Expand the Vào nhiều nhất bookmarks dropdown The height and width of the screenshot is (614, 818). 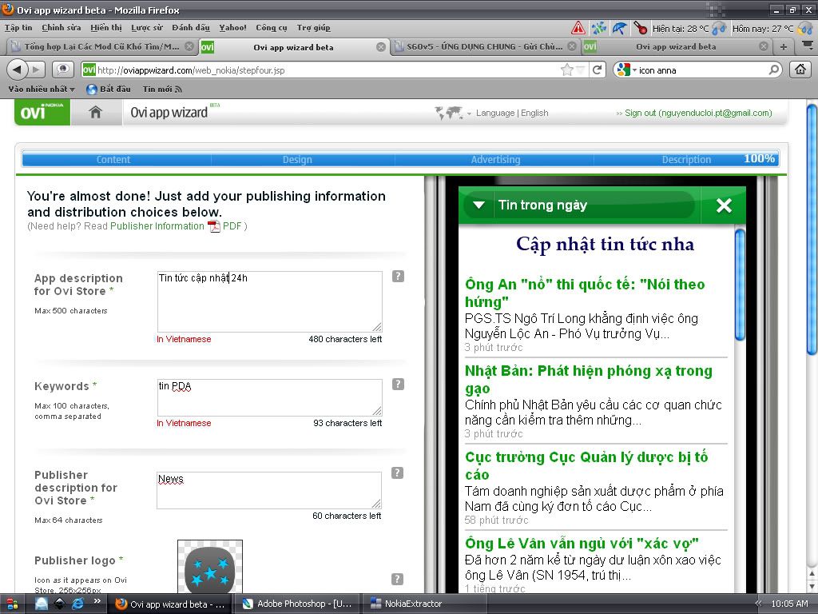[x=42, y=90]
